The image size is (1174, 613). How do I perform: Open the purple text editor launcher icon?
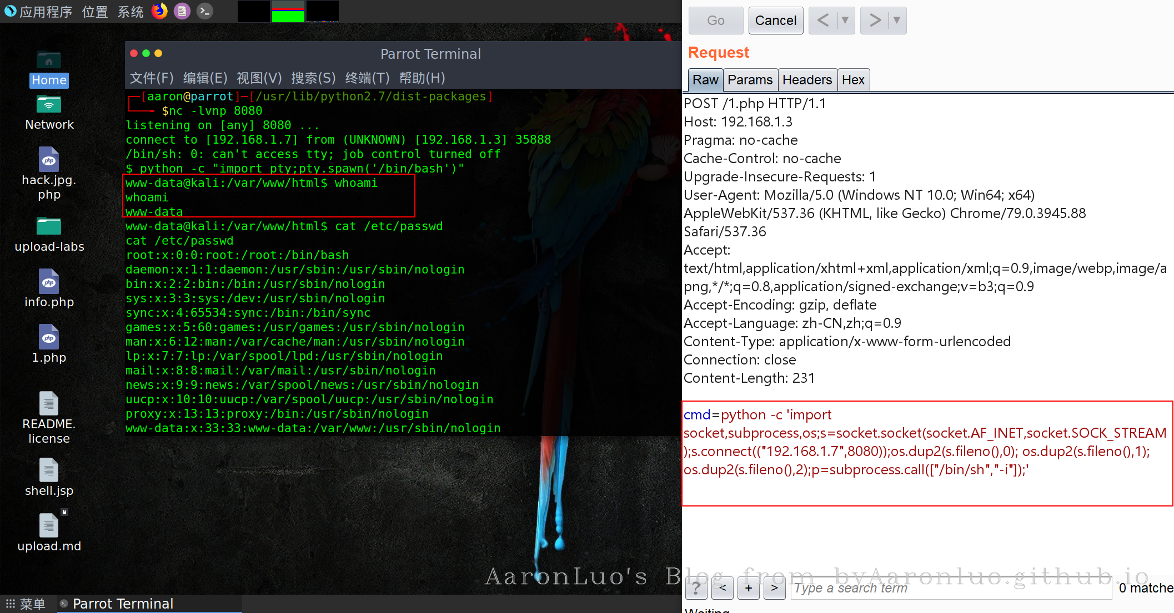(x=182, y=11)
